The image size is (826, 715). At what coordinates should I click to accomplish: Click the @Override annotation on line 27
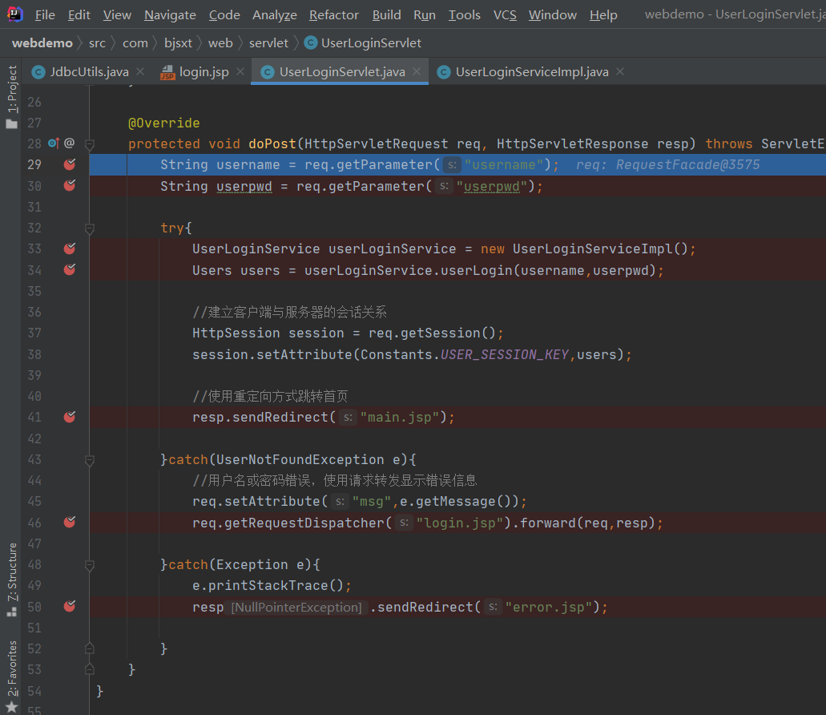pyautogui.click(x=163, y=123)
